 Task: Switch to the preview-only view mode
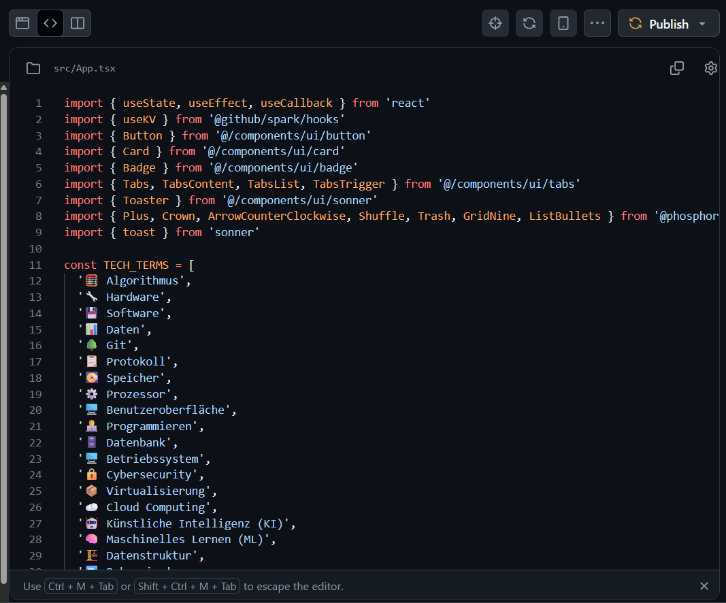(x=22, y=22)
